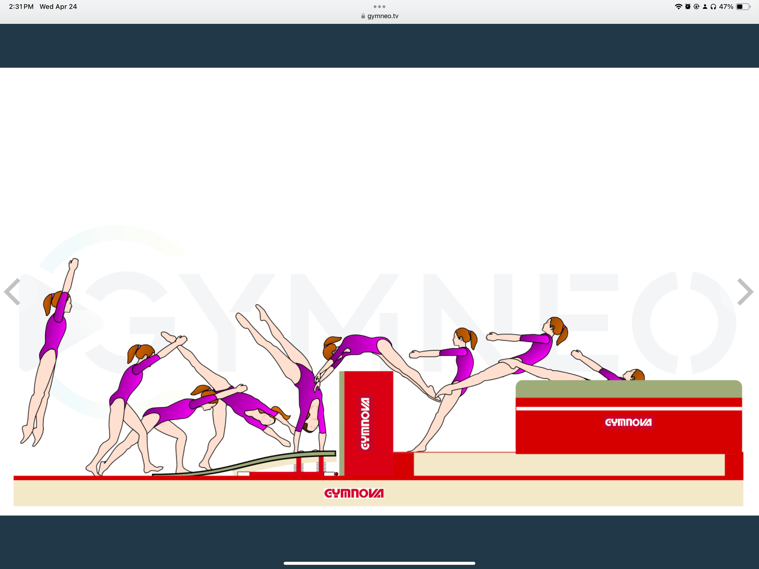Viewport: 759px width, 569px height.
Task: Tap the battery indicator icon
Action: pyautogui.click(x=743, y=6)
